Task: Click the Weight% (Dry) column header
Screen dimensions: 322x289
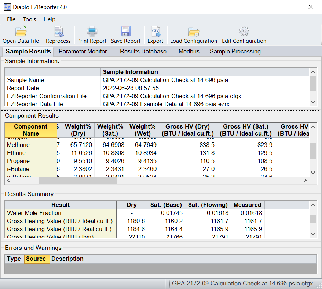Action: 78,130
